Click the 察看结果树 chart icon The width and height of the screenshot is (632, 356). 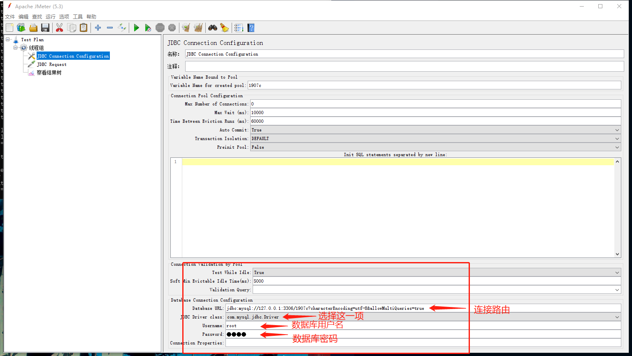(32, 73)
